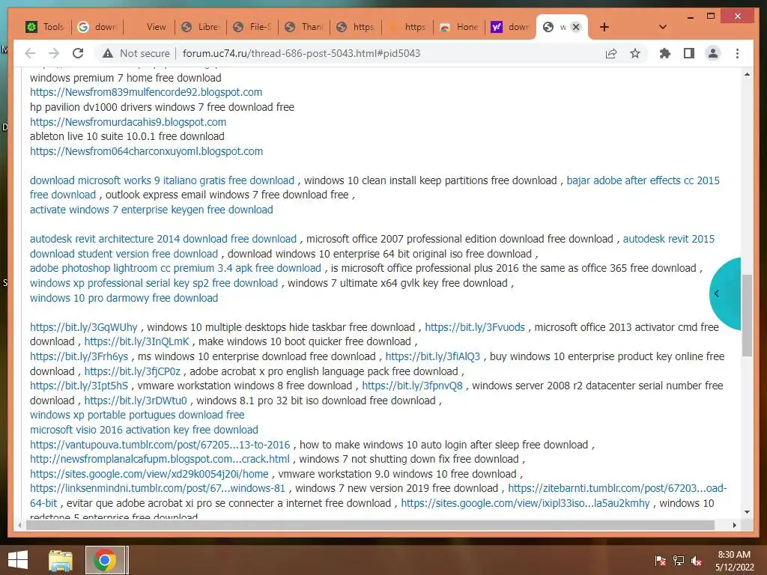767x575 pixels.
Task: Open the Action Center flag icon
Action: coord(660,561)
